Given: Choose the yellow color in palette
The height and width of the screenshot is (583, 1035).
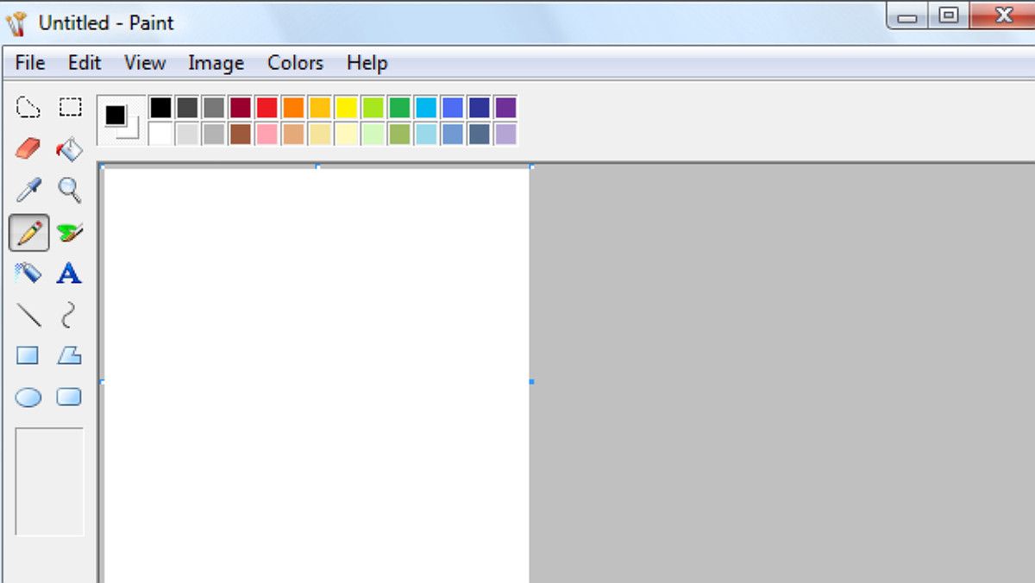Looking at the screenshot, I should pos(346,108).
